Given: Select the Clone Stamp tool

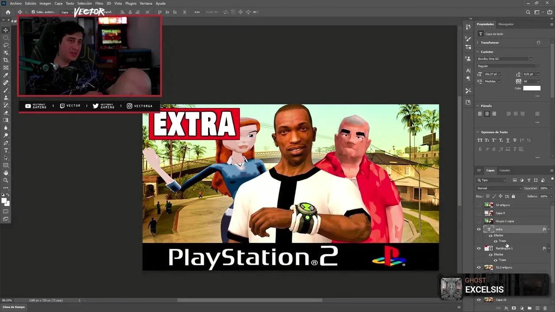Looking at the screenshot, I should click(6, 97).
